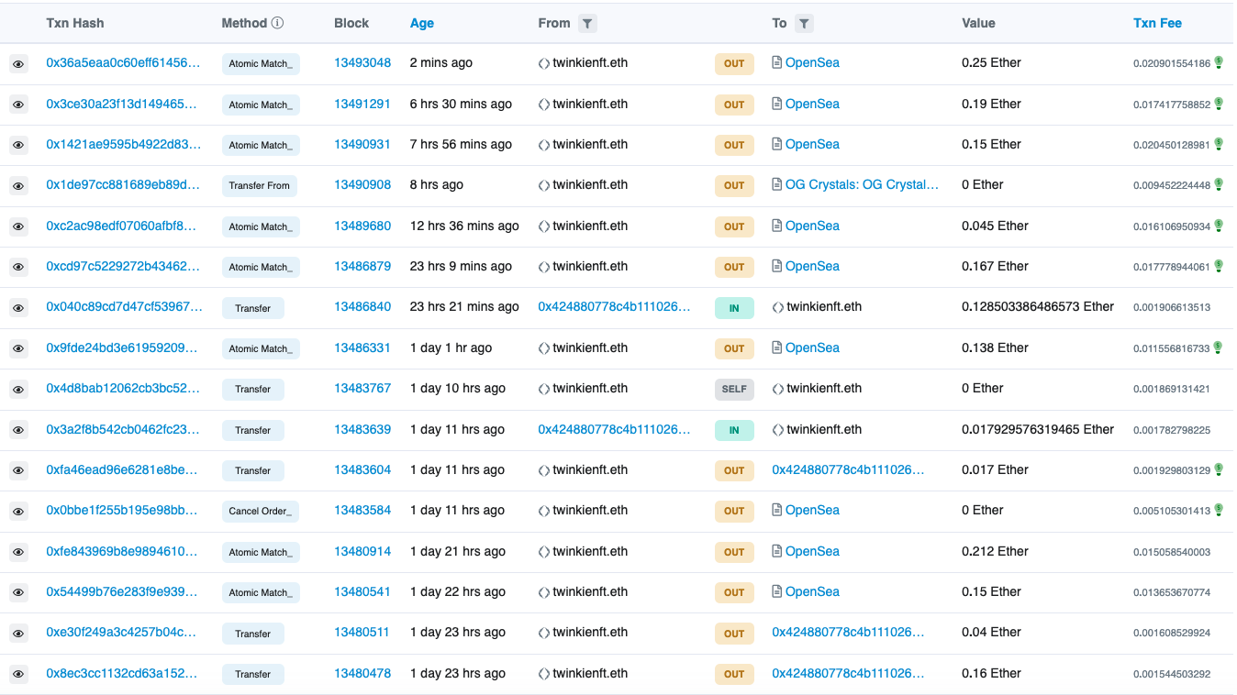Open transaction hash 0x040c89cd7d47cf53967
This screenshot has height=695, width=1237.
point(124,306)
